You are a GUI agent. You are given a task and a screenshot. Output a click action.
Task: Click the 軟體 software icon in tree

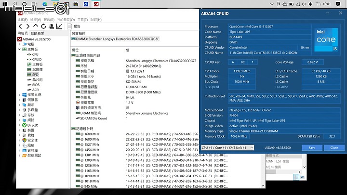point(25,135)
